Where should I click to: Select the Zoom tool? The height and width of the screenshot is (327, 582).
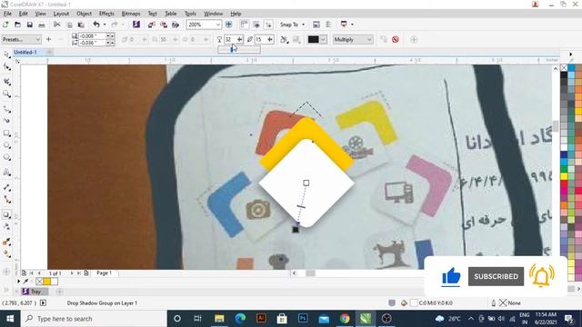(x=6, y=94)
